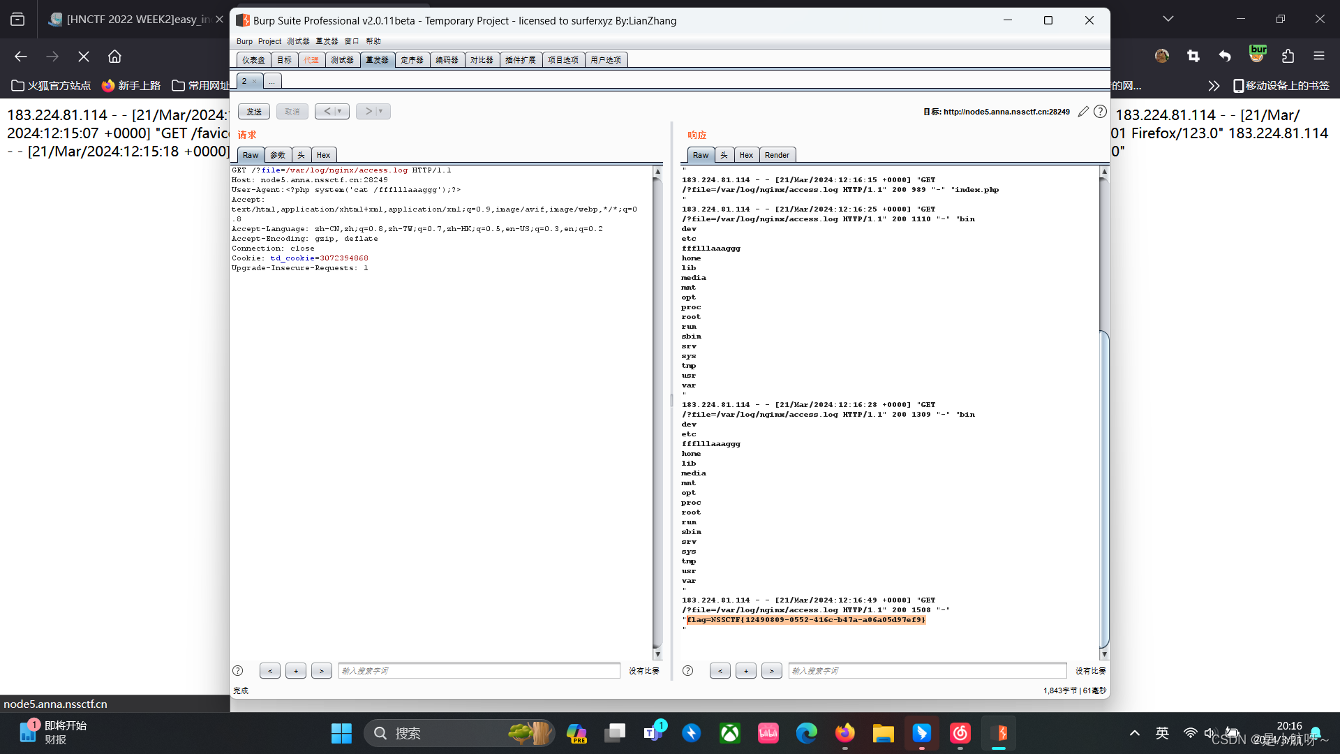
Task: Open the new Repeater tab '...' button
Action: [272, 82]
